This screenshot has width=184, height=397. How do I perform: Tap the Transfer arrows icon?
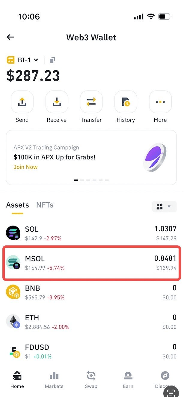[91, 102]
